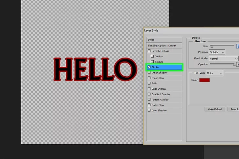Screen dimensions: 239x159
Task: Enable the Inner Glow checkbox
Action: click(x=149, y=78)
